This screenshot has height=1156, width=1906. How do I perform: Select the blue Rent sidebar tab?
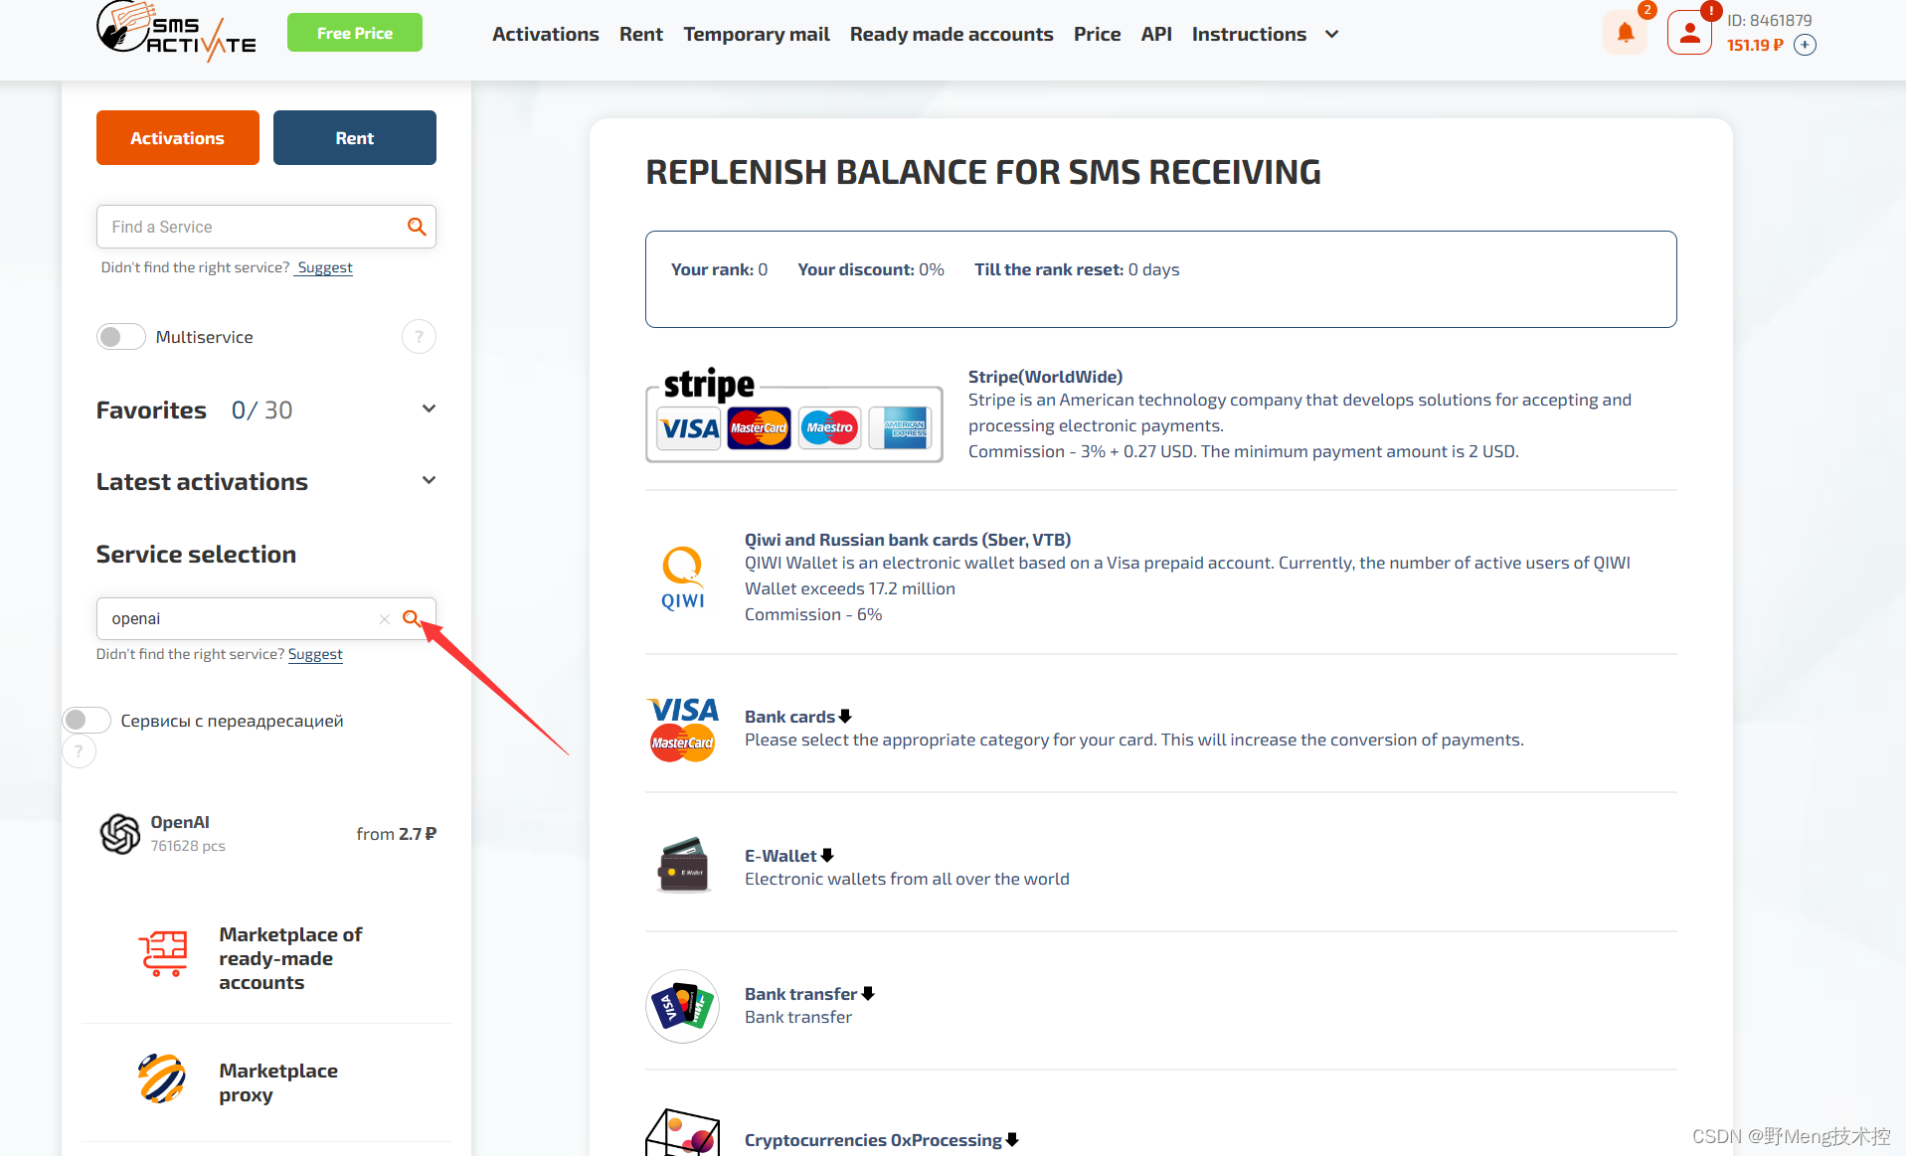pyautogui.click(x=355, y=138)
